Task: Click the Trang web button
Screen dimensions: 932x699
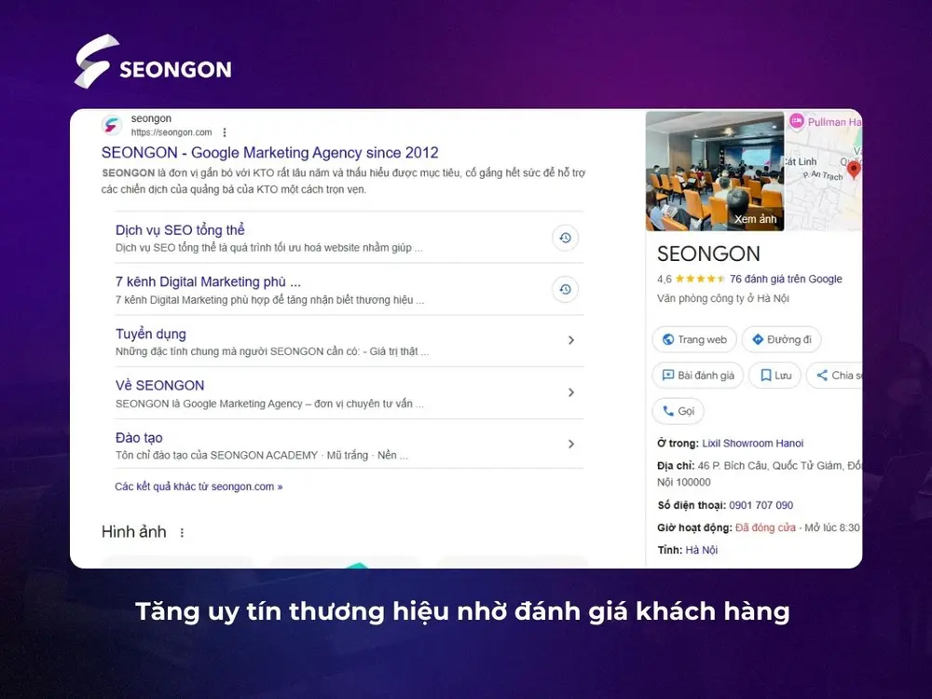Action: pyautogui.click(x=694, y=339)
